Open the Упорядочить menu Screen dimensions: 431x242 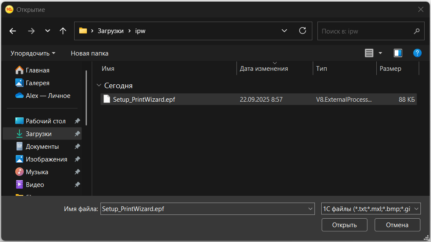point(33,53)
